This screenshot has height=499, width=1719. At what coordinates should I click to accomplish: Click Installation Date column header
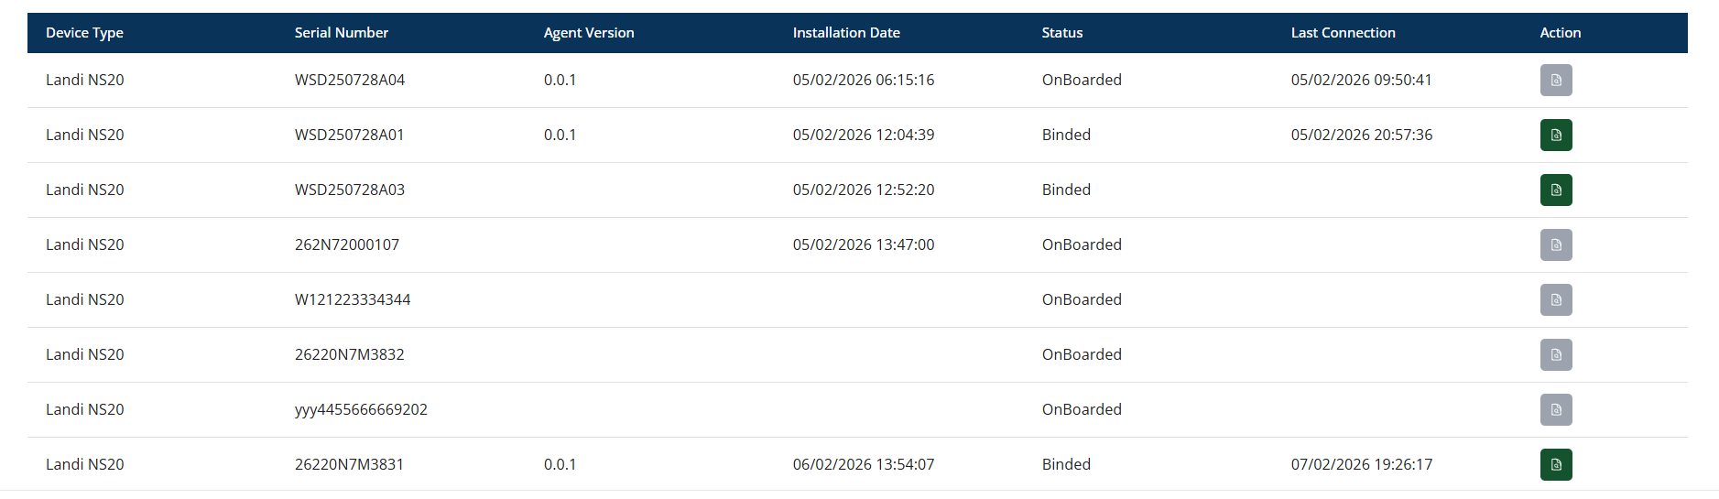pyautogui.click(x=845, y=33)
